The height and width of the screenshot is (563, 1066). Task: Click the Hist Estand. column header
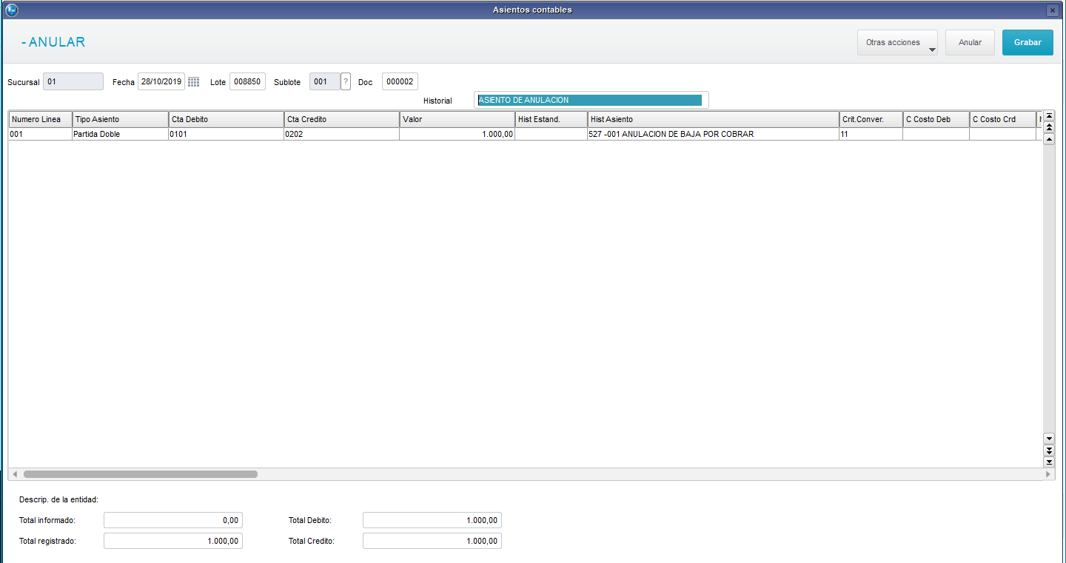[x=552, y=119]
